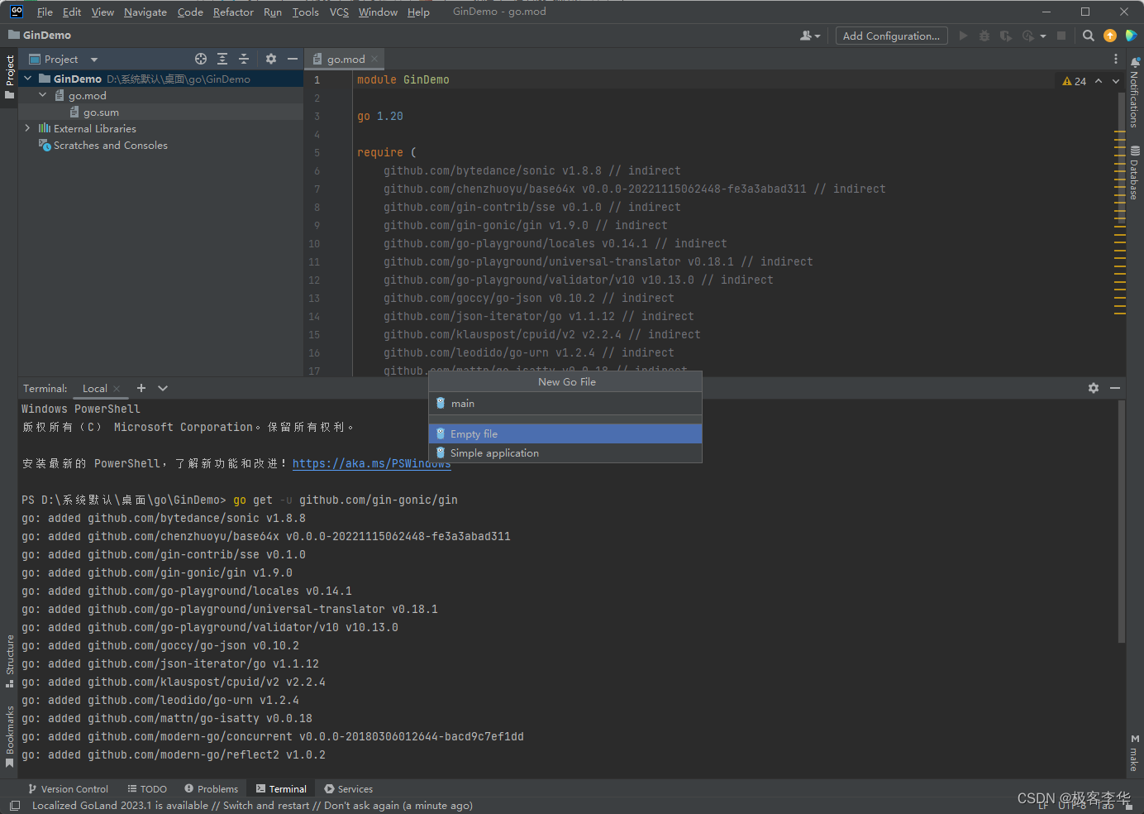This screenshot has width=1144, height=814.
Task: Open terminal panel settings gear
Action: [1094, 388]
